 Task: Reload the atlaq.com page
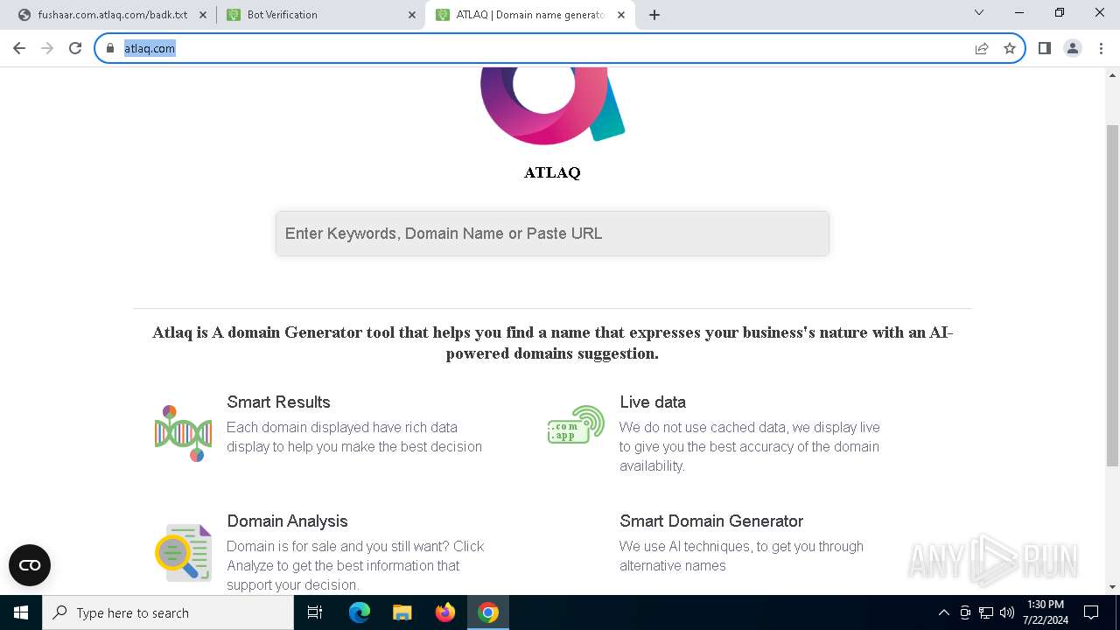click(x=75, y=48)
